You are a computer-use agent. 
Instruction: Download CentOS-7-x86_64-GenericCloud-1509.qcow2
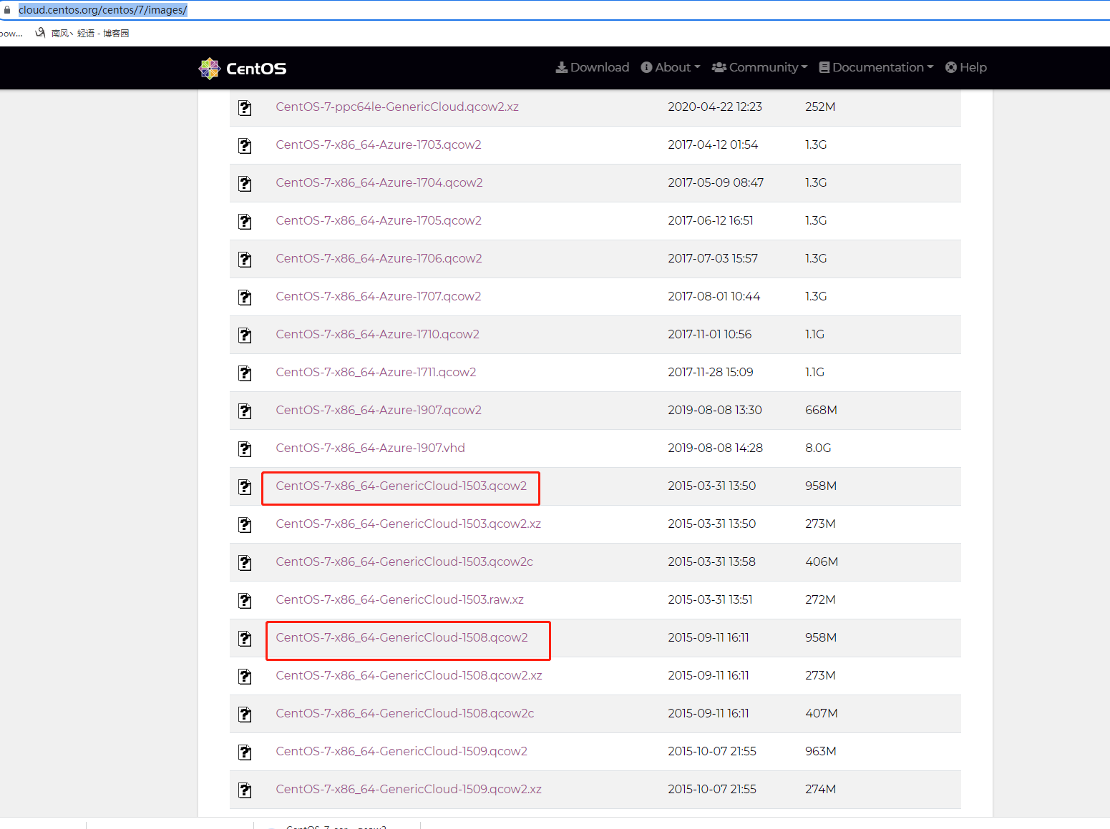click(401, 751)
